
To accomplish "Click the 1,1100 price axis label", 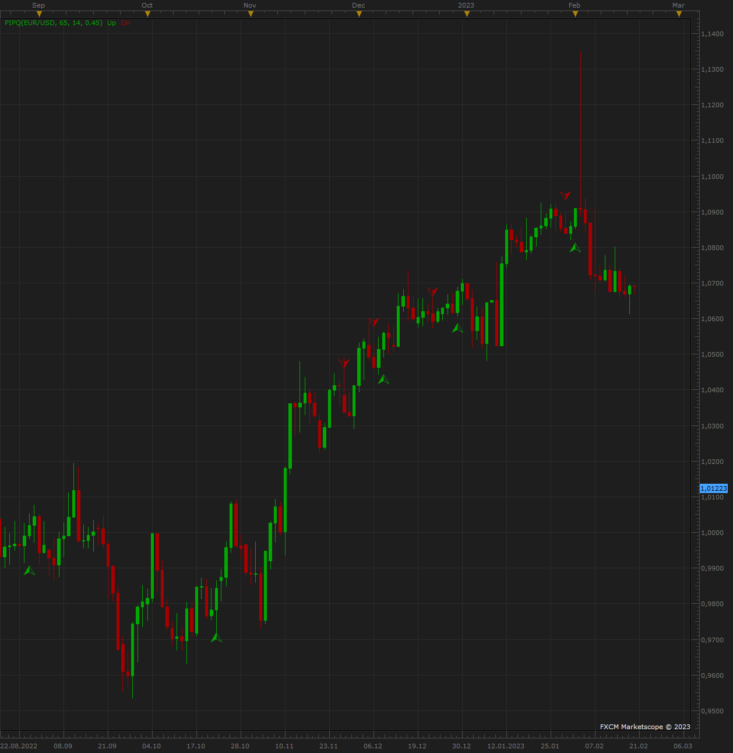I will pos(712,140).
